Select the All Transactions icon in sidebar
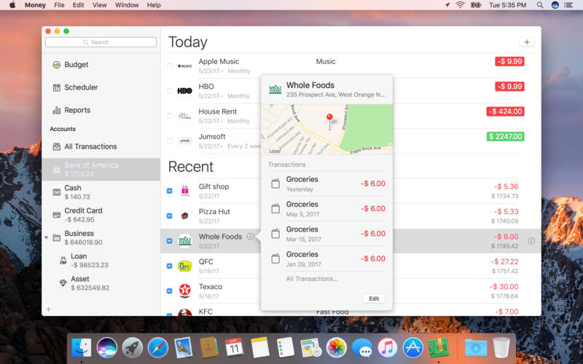583x364 pixels. click(57, 147)
